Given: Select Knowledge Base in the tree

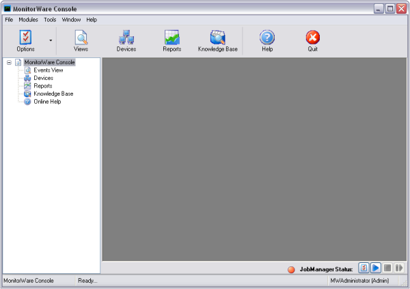Looking at the screenshot, I should (x=53, y=94).
